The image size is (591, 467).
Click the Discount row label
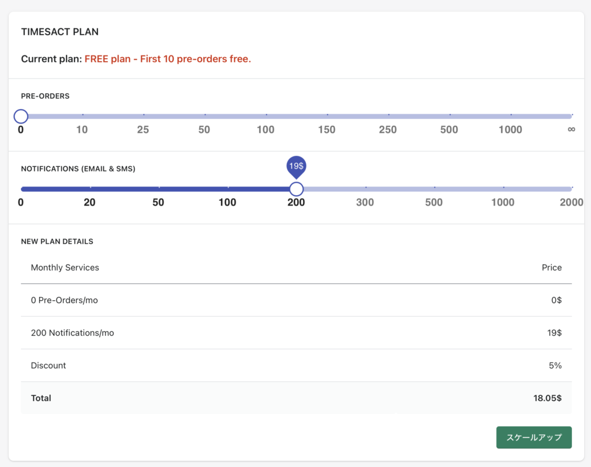pyautogui.click(x=48, y=365)
